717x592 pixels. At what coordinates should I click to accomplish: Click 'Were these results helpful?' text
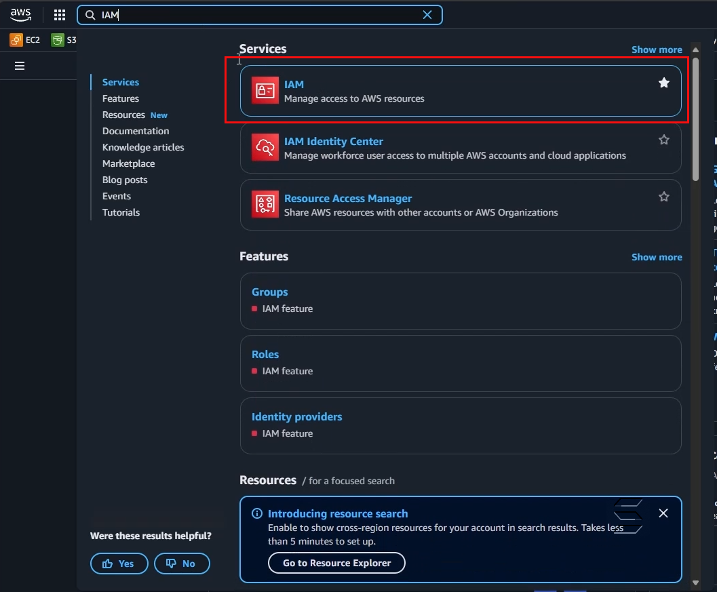[151, 536]
